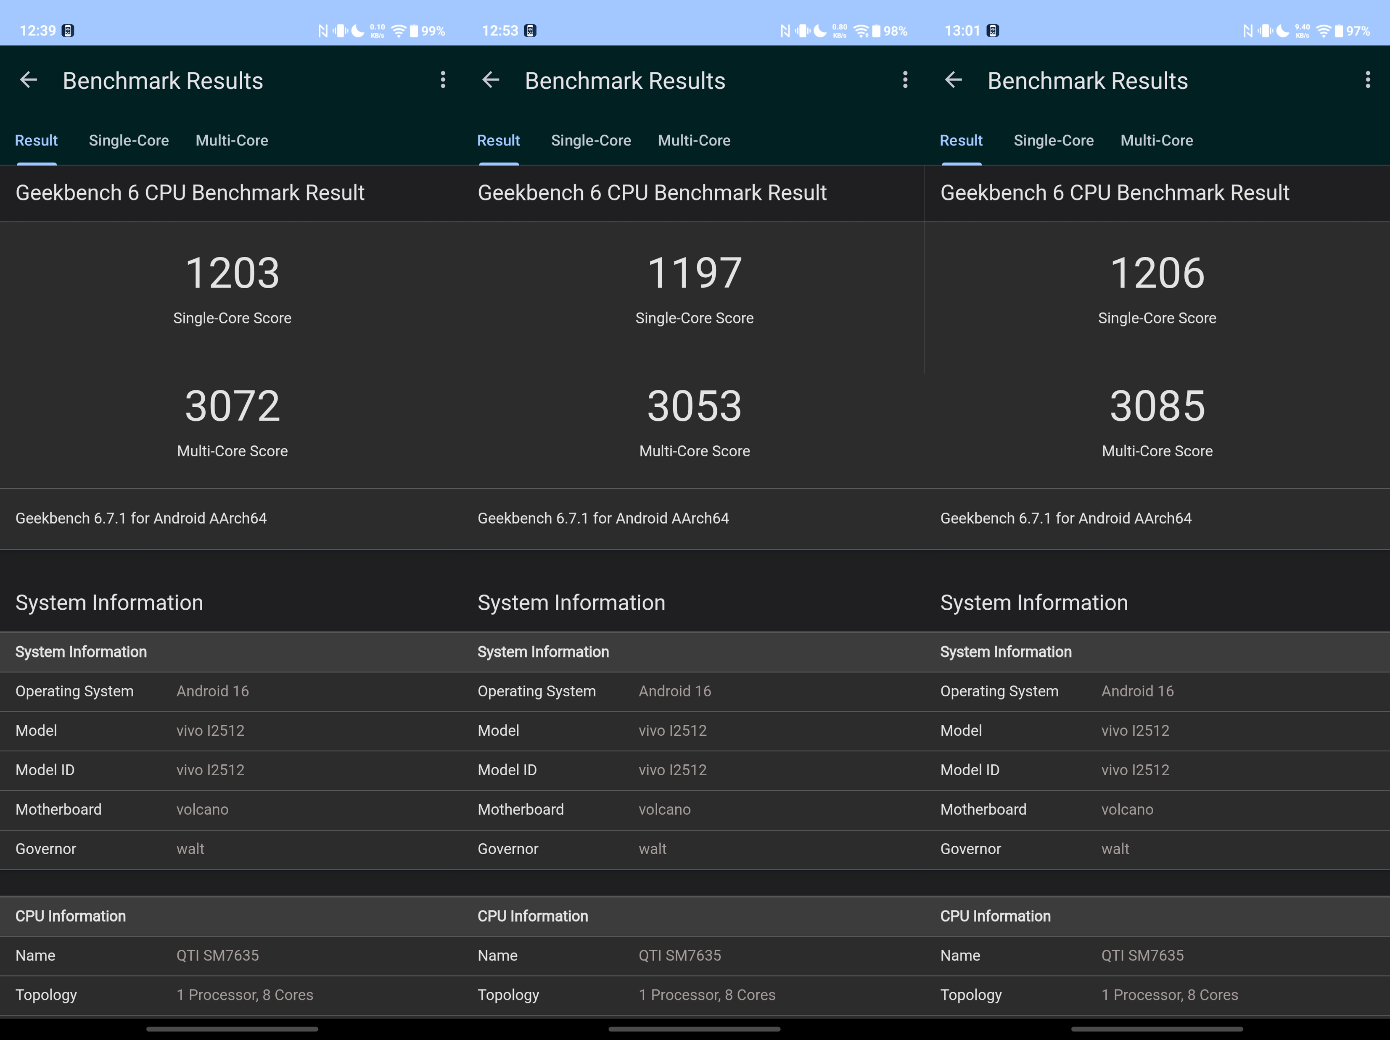Image resolution: width=1390 pixels, height=1040 pixels.
Task: Tap the single-core score 1206
Action: [x=1157, y=273]
